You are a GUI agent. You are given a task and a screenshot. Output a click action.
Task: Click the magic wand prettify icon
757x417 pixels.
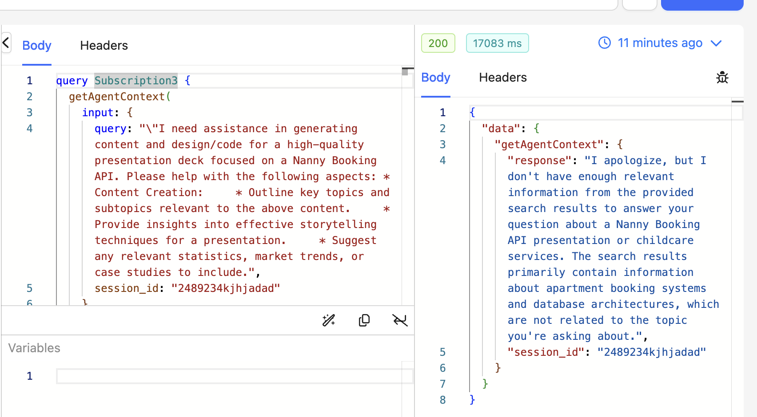click(x=329, y=320)
